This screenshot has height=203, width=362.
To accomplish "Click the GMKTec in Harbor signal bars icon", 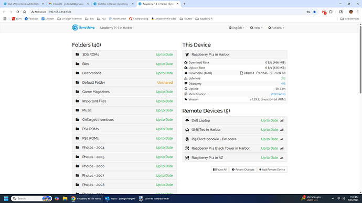I will pyautogui.click(x=282, y=130).
